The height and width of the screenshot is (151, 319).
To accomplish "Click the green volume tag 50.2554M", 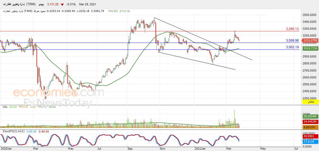I will (x=310, y=116).
